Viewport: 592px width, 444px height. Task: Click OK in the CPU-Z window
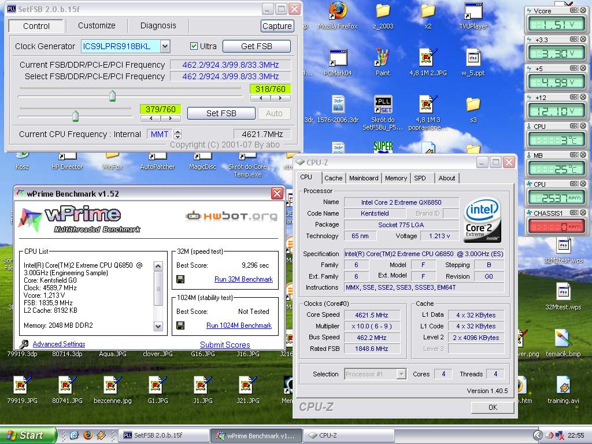493,408
